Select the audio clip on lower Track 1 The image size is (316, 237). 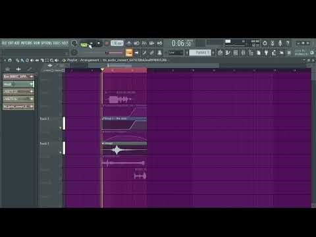[x=124, y=148]
